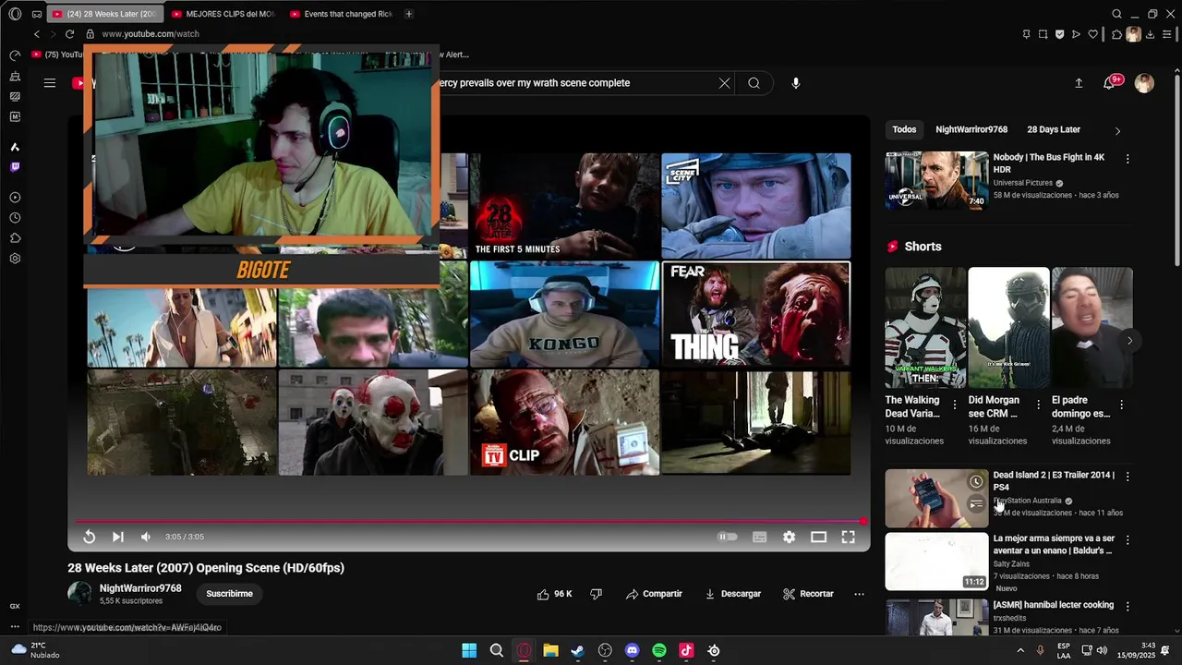
Task: Switch to MEJORES CLIPS browser tab
Action: (x=222, y=14)
